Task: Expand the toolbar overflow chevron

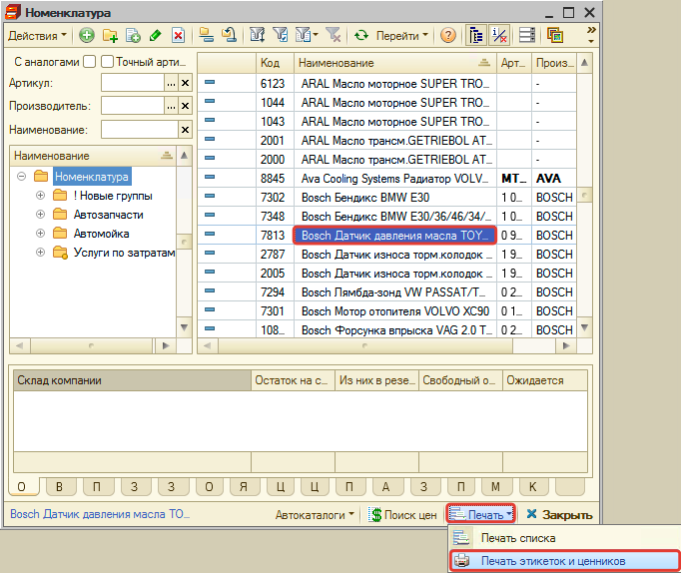Action: pyautogui.click(x=591, y=34)
